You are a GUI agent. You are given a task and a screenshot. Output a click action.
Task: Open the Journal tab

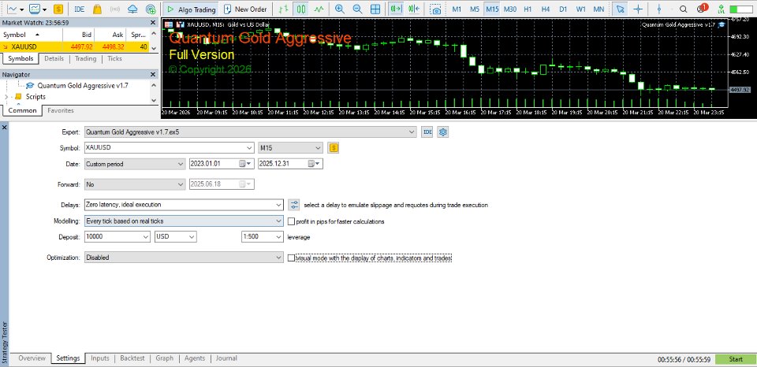(x=226, y=358)
